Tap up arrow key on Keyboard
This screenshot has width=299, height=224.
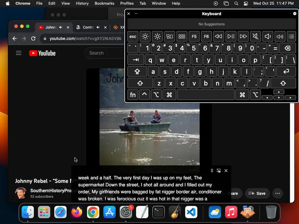click(279, 92)
